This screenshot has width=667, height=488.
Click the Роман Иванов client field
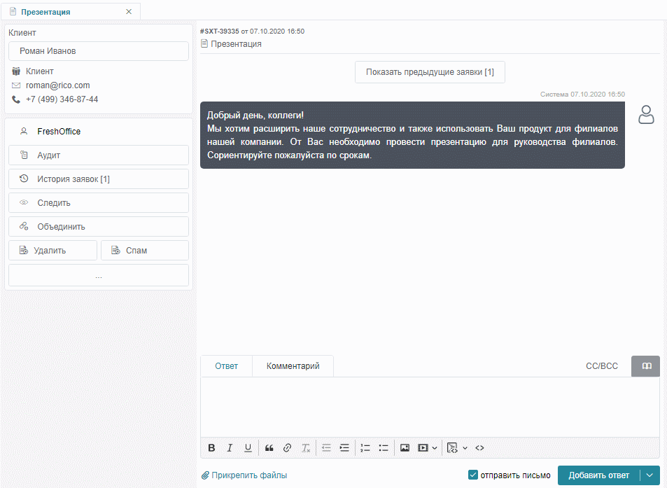pyautogui.click(x=99, y=51)
